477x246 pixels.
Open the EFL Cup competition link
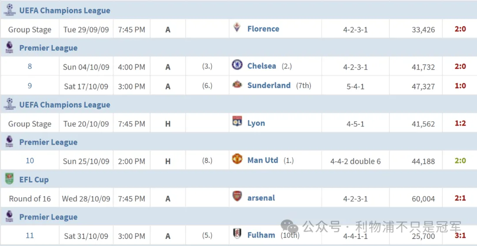click(x=34, y=179)
